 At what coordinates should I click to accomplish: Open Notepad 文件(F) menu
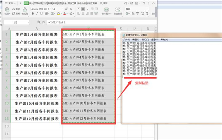click(x=127, y=40)
